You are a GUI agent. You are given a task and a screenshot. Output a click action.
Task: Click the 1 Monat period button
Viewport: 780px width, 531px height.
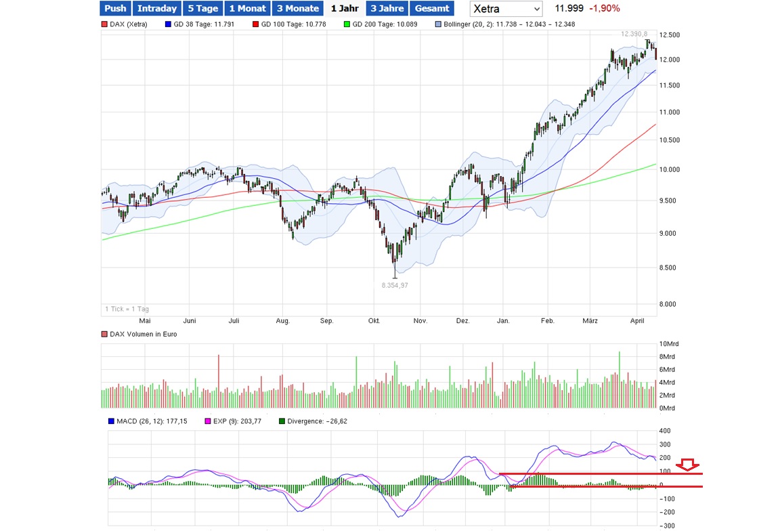click(247, 8)
